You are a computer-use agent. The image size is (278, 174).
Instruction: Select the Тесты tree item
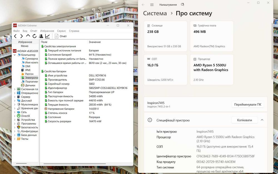click(23, 139)
